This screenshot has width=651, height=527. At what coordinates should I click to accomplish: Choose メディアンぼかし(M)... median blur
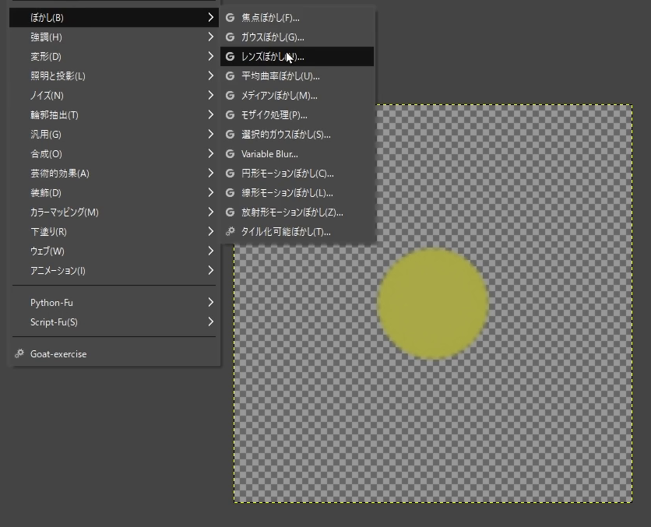pos(297,96)
